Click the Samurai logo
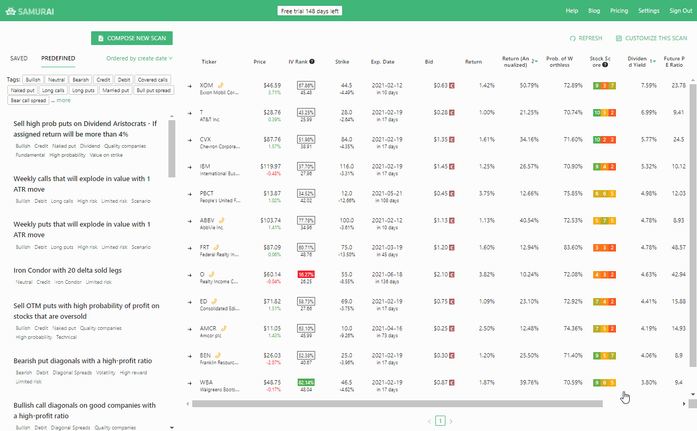The width and height of the screenshot is (697, 431). pos(30,11)
